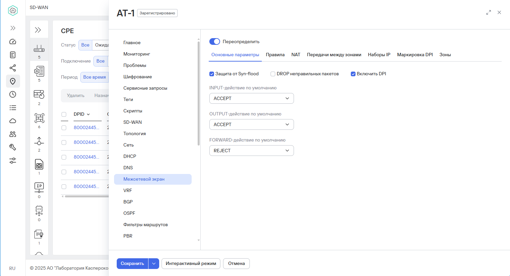The image size is (510, 276).
Task: Click the Сохранить button
Action: 132,264
